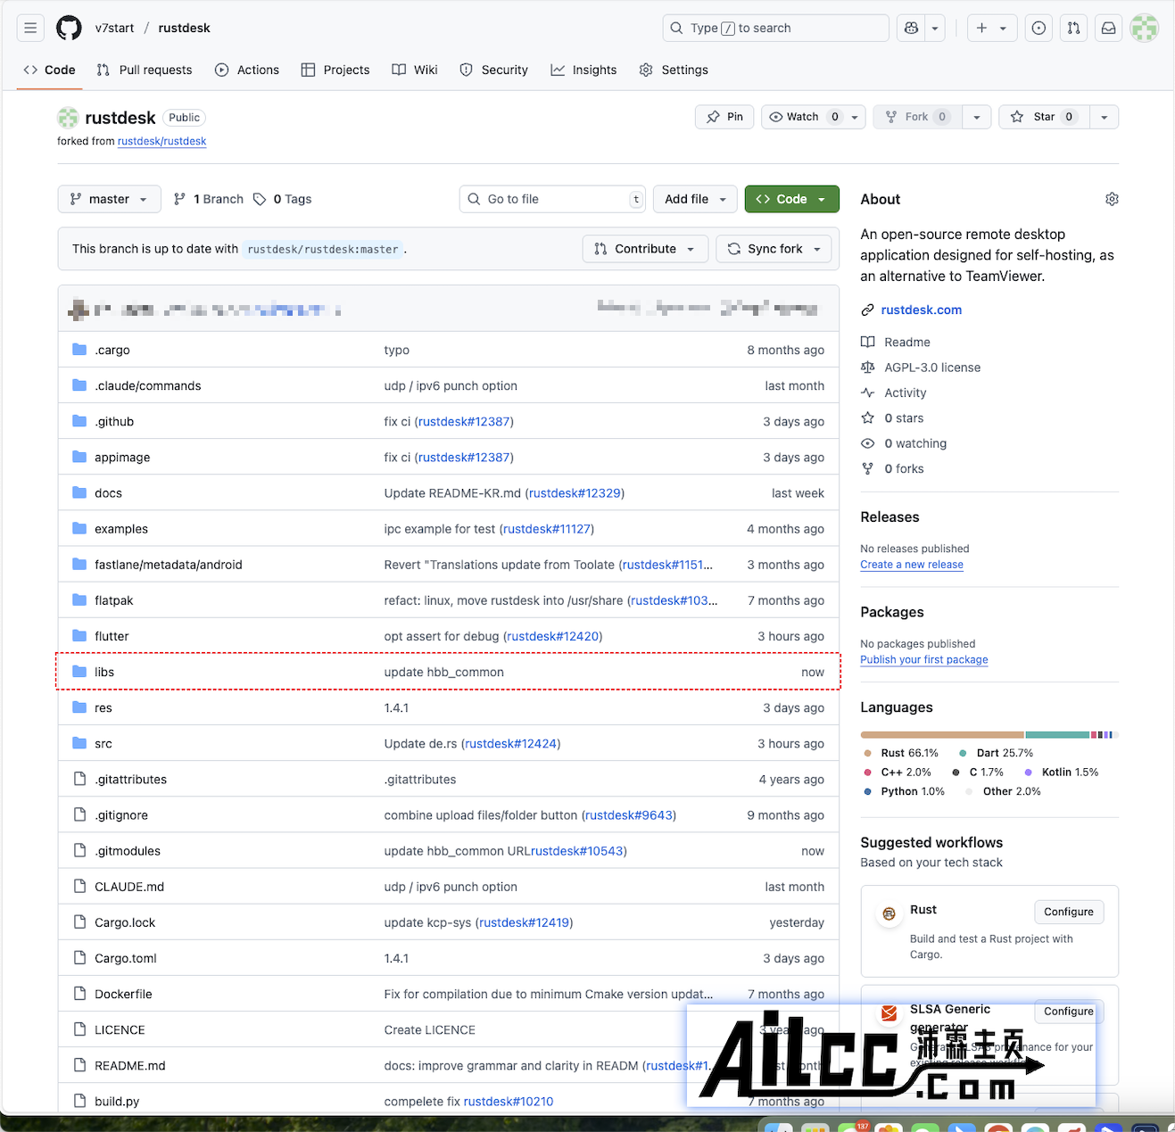Image resolution: width=1175 pixels, height=1132 pixels.
Task: Open the star lists dropdown arrow
Action: [x=1105, y=117]
